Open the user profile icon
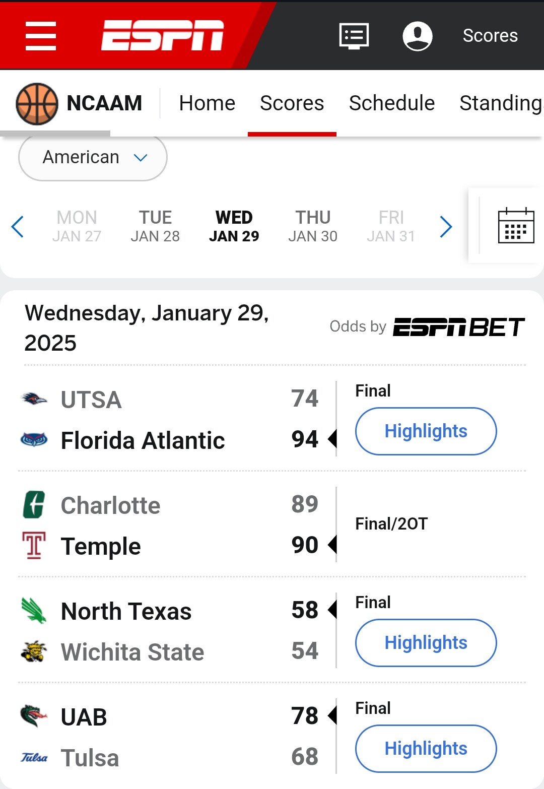544x789 pixels. pos(418,36)
